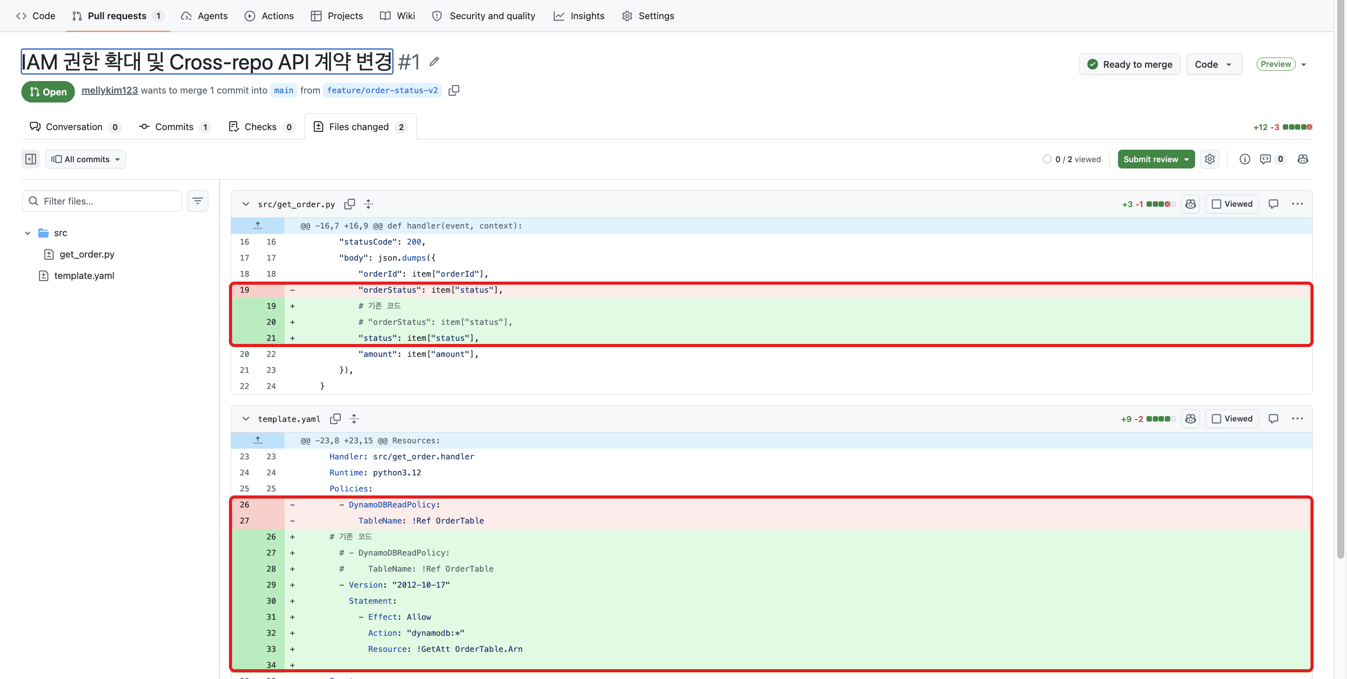The height and width of the screenshot is (679, 1347).
Task: Open Copilot icon beside the comments counter
Action: pos(1302,159)
